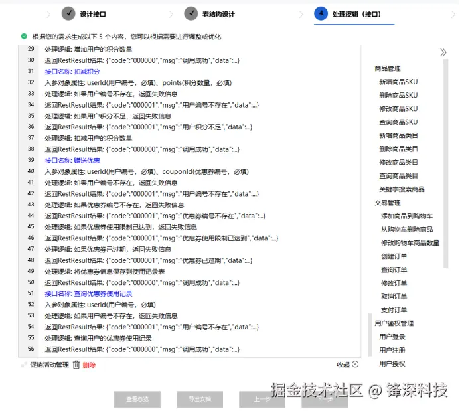
Task: Open 查询商品类目 in the tree
Action: [398, 176]
